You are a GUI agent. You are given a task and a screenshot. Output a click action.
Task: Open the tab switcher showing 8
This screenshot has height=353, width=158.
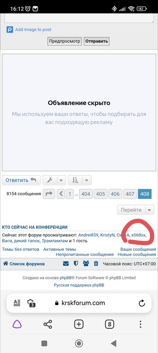(x=109, y=324)
